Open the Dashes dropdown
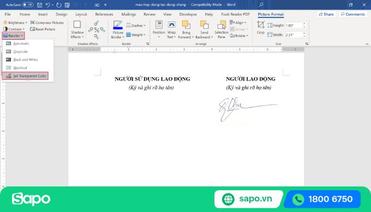The width and height of the screenshot is (371, 212). pyautogui.click(x=136, y=26)
